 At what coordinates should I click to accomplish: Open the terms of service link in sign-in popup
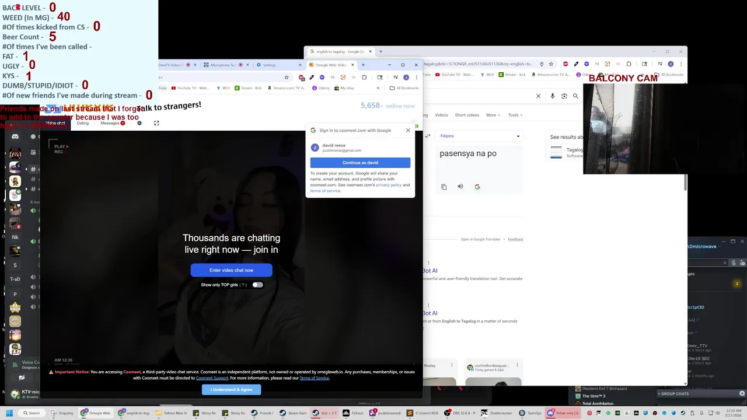(325, 191)
